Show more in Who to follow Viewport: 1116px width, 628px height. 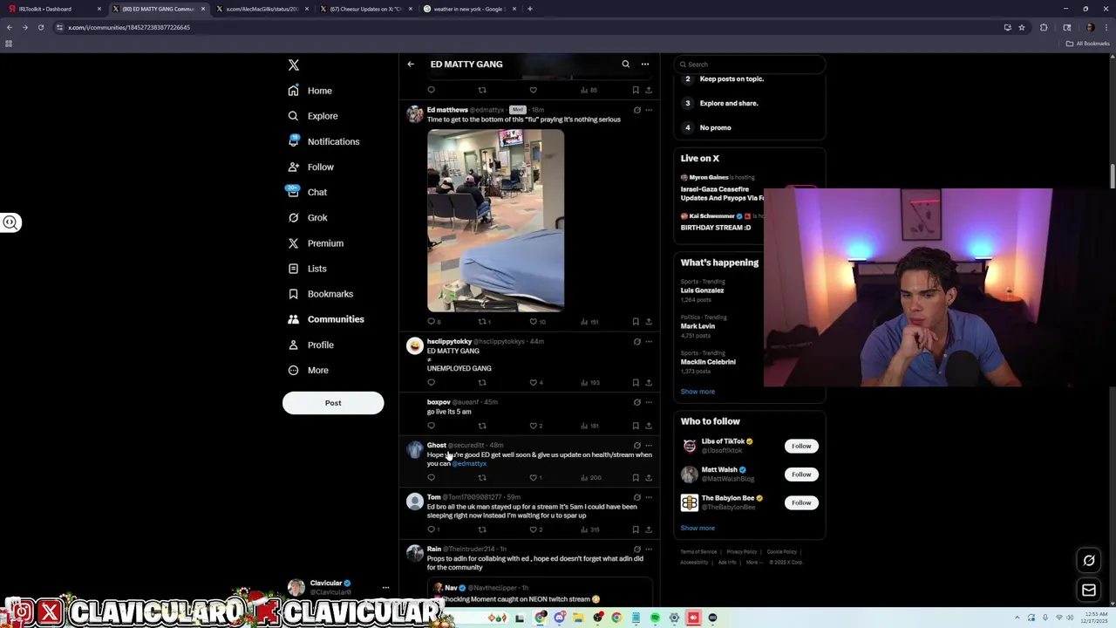click(697, 528)
